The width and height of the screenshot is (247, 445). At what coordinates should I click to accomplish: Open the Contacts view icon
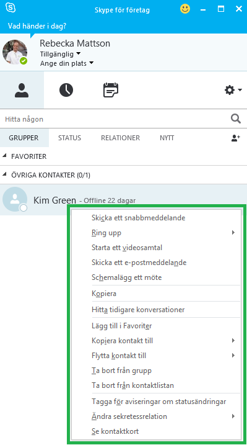coord(22,90)
